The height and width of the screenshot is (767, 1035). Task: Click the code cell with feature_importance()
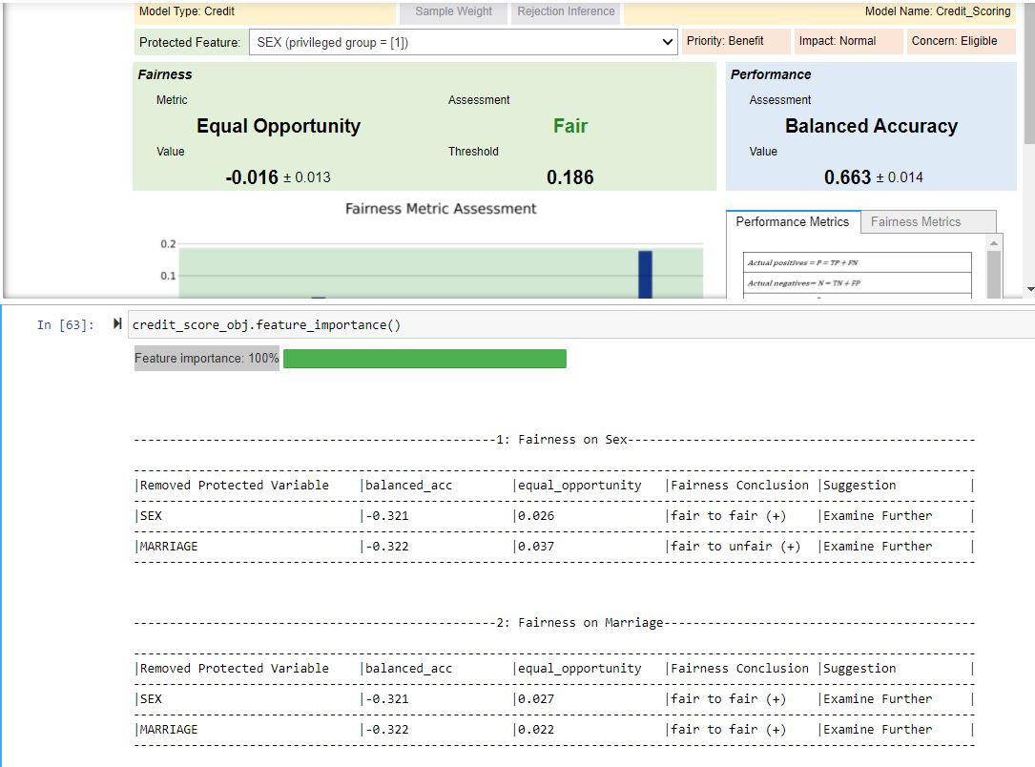(x=581, y=324)
